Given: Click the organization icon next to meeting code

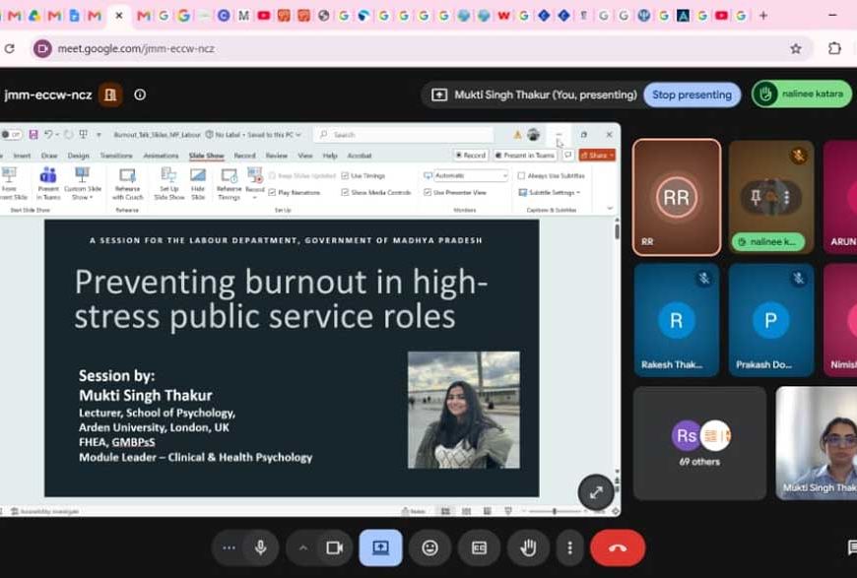Looking at the screenshot, I should point(110,95).
